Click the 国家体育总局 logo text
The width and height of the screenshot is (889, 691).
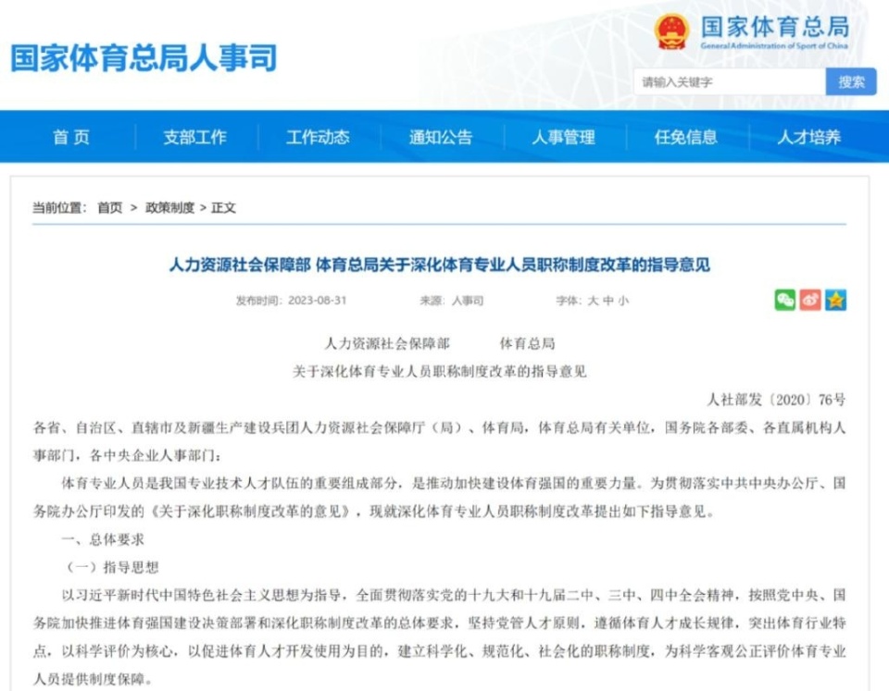pos(774,28)
